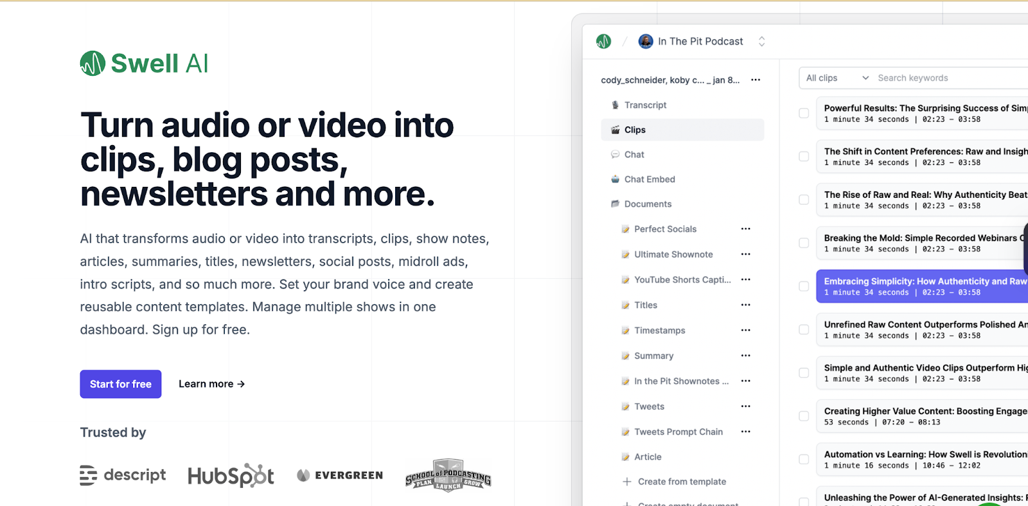Open the Creating Higher Value Content clip
This screenshot has height=506, width=1028.
point(922,416)
